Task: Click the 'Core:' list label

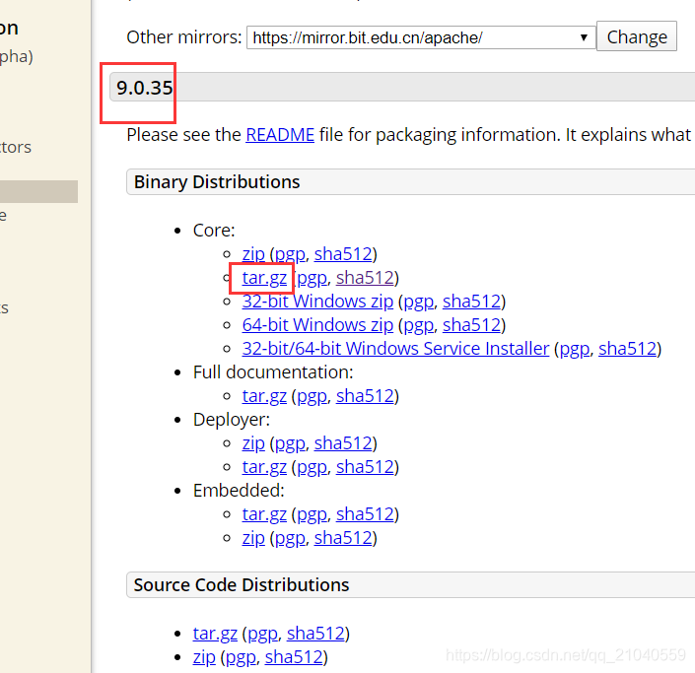Action: coord(214,231)
